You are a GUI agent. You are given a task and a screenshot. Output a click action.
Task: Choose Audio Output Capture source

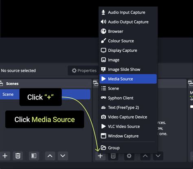pos(128,22)
